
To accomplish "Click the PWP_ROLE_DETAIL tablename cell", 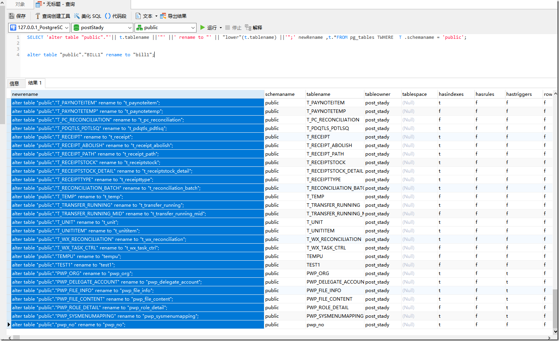I will tap(335, 308).
